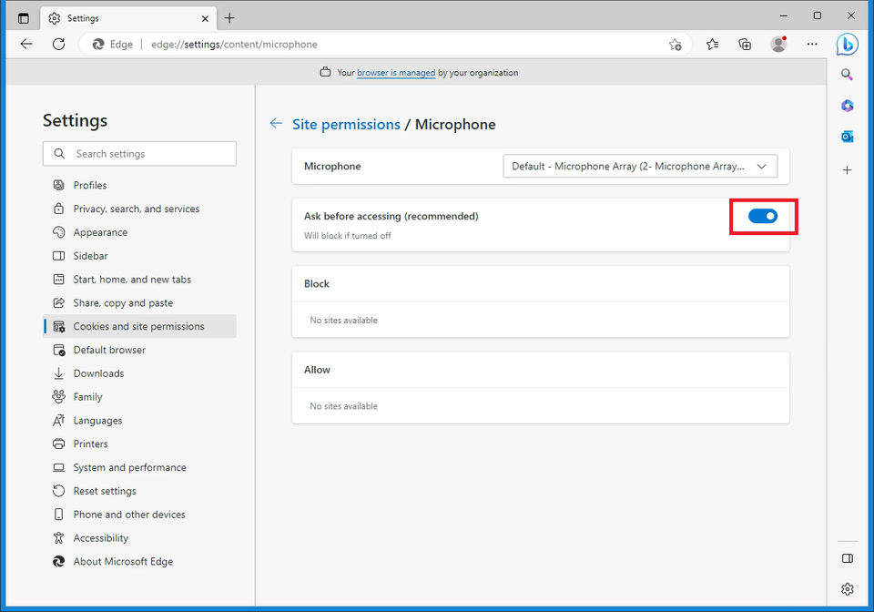This screenshot has width=874, height=612.
Task: Click the browser refresh button
Action: [58, 44]
